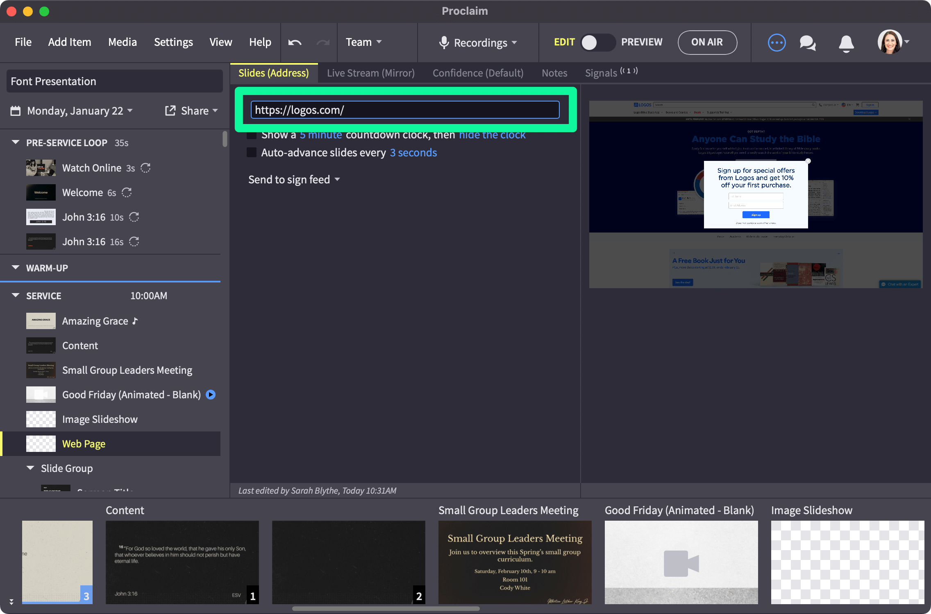This screenshot has width=931, height=614.
Task: Click the loop icon beside Welcome 6s
Action: [x=127, y=192]
